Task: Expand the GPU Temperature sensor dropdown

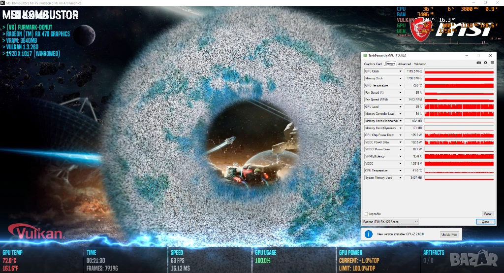Action: 400,86
